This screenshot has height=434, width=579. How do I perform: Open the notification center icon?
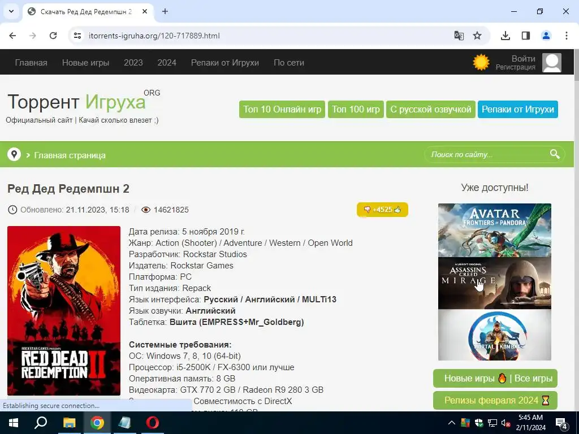point(561,423)
